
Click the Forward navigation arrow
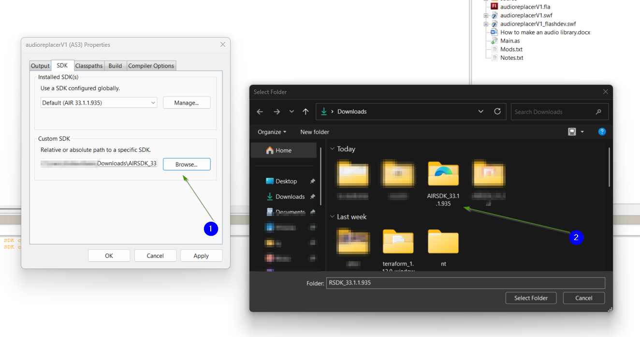[276, 111]
